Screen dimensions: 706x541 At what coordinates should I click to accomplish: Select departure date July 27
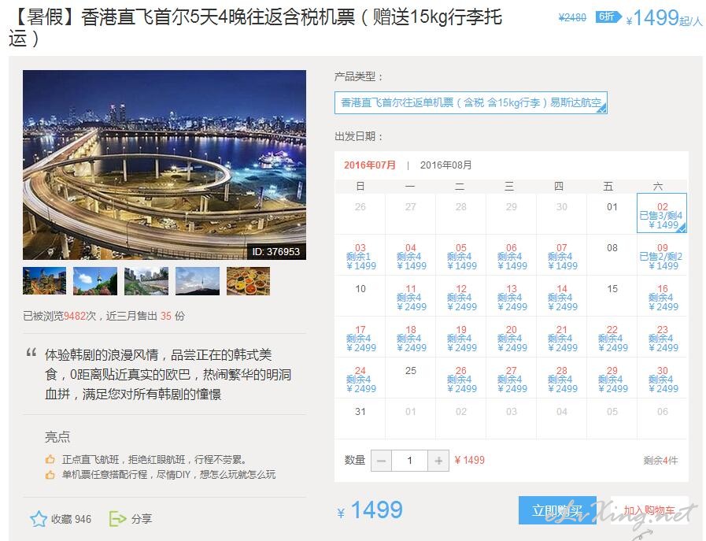(512, 378)
